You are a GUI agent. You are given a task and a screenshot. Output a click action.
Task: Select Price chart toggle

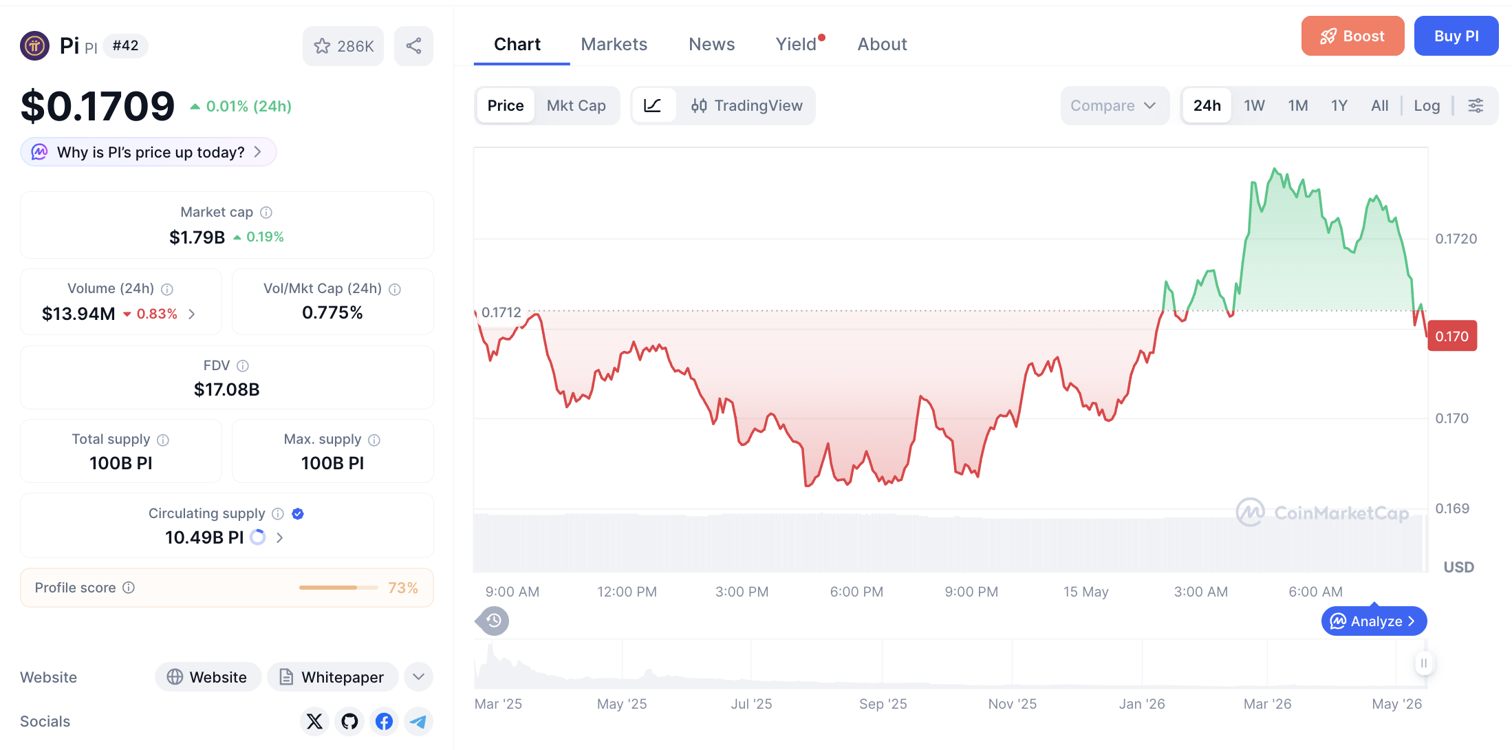click(x=506, y=105)
